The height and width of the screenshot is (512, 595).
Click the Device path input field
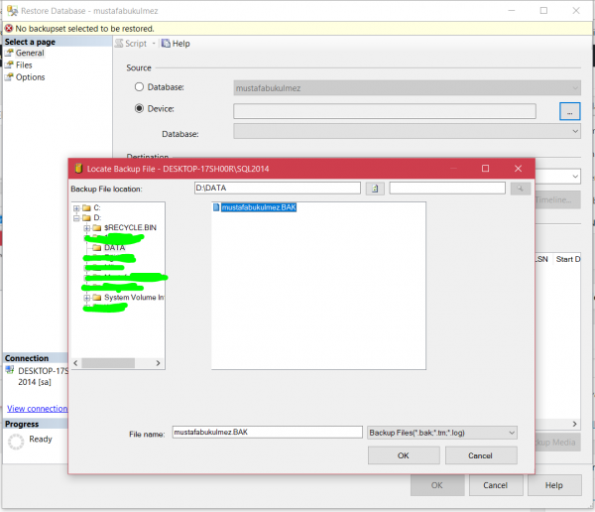(x=385, y=111)
